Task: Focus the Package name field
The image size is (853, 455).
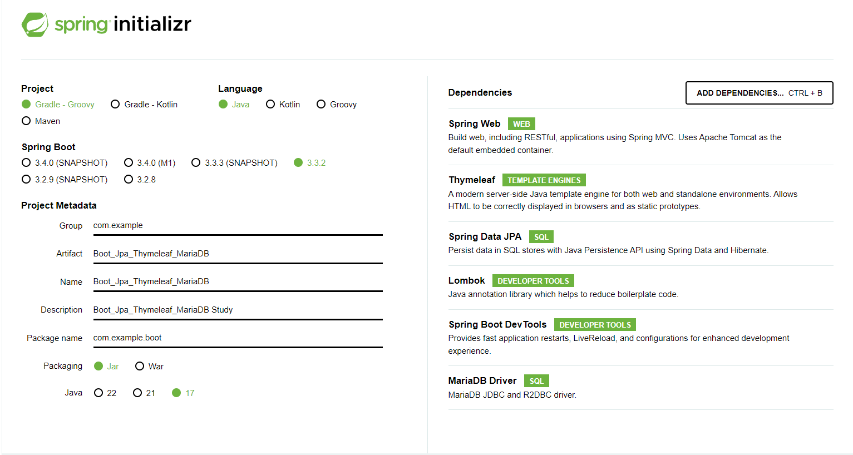Action: tap(238, 338)
